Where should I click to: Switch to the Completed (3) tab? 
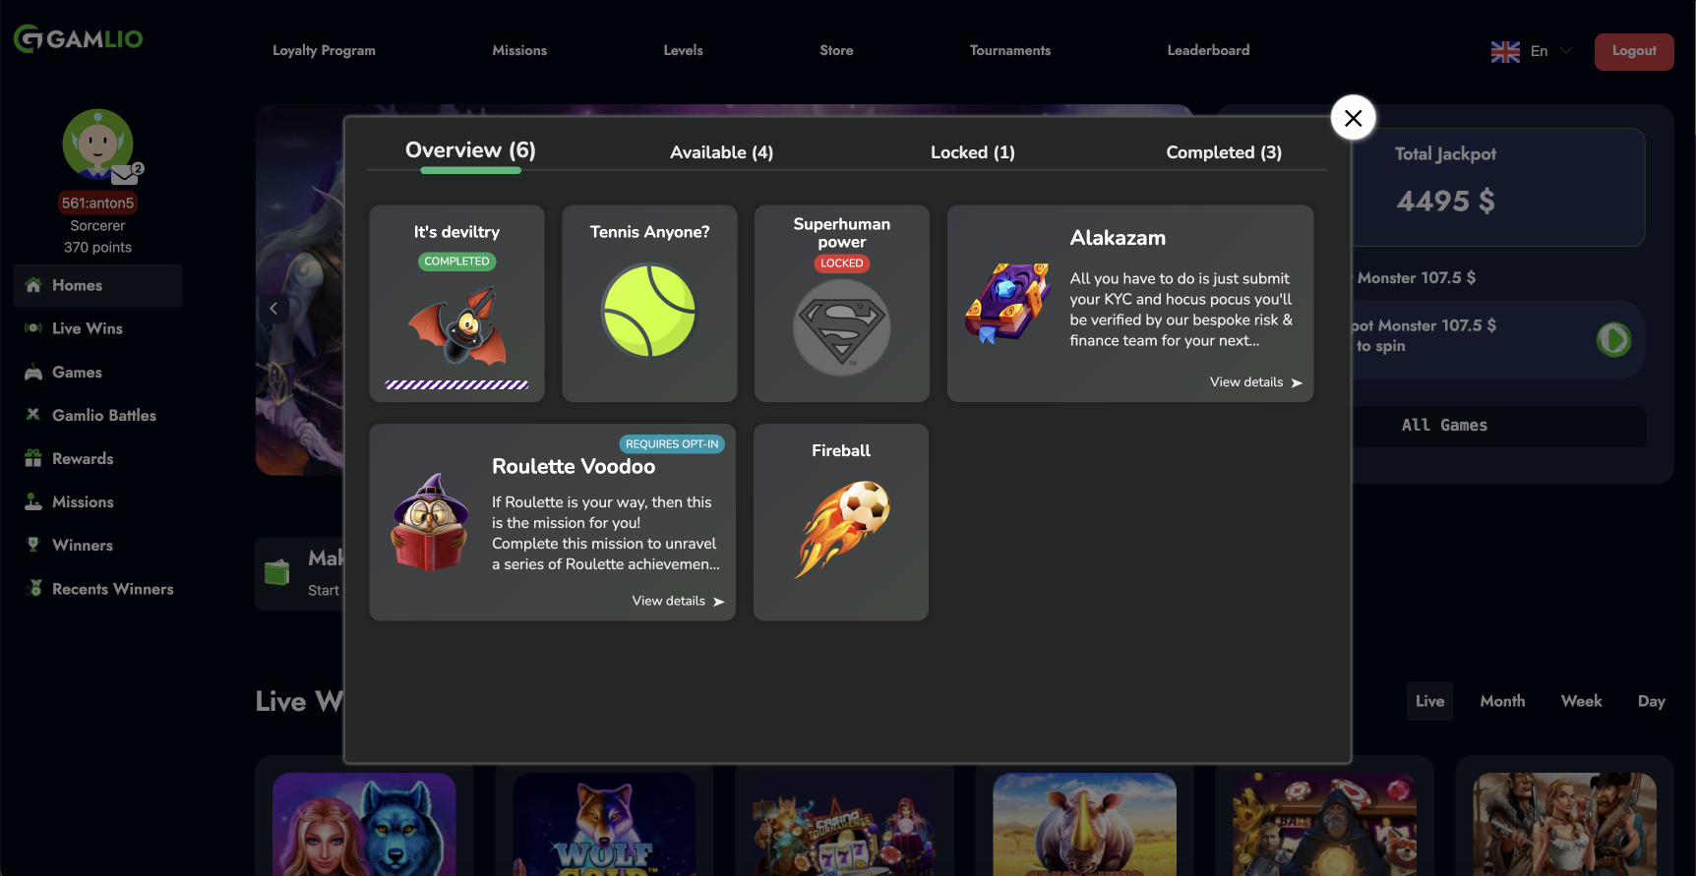click(x=1223, y=152)
